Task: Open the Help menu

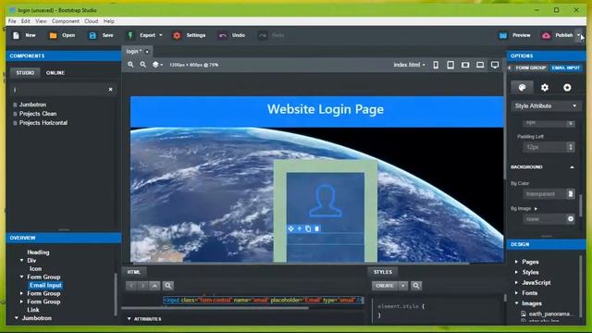Action: coord(109,21)
